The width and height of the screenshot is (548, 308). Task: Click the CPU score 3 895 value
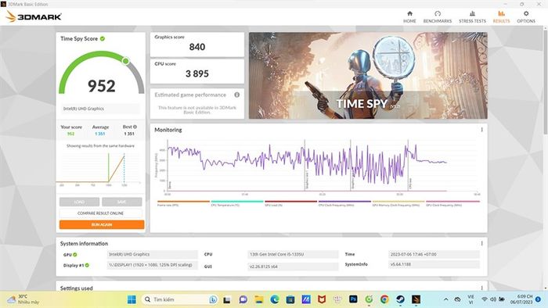pos(197,73)
